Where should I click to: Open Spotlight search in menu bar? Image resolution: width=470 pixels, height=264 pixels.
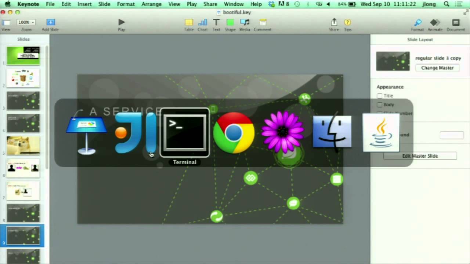tap(446, 4)
